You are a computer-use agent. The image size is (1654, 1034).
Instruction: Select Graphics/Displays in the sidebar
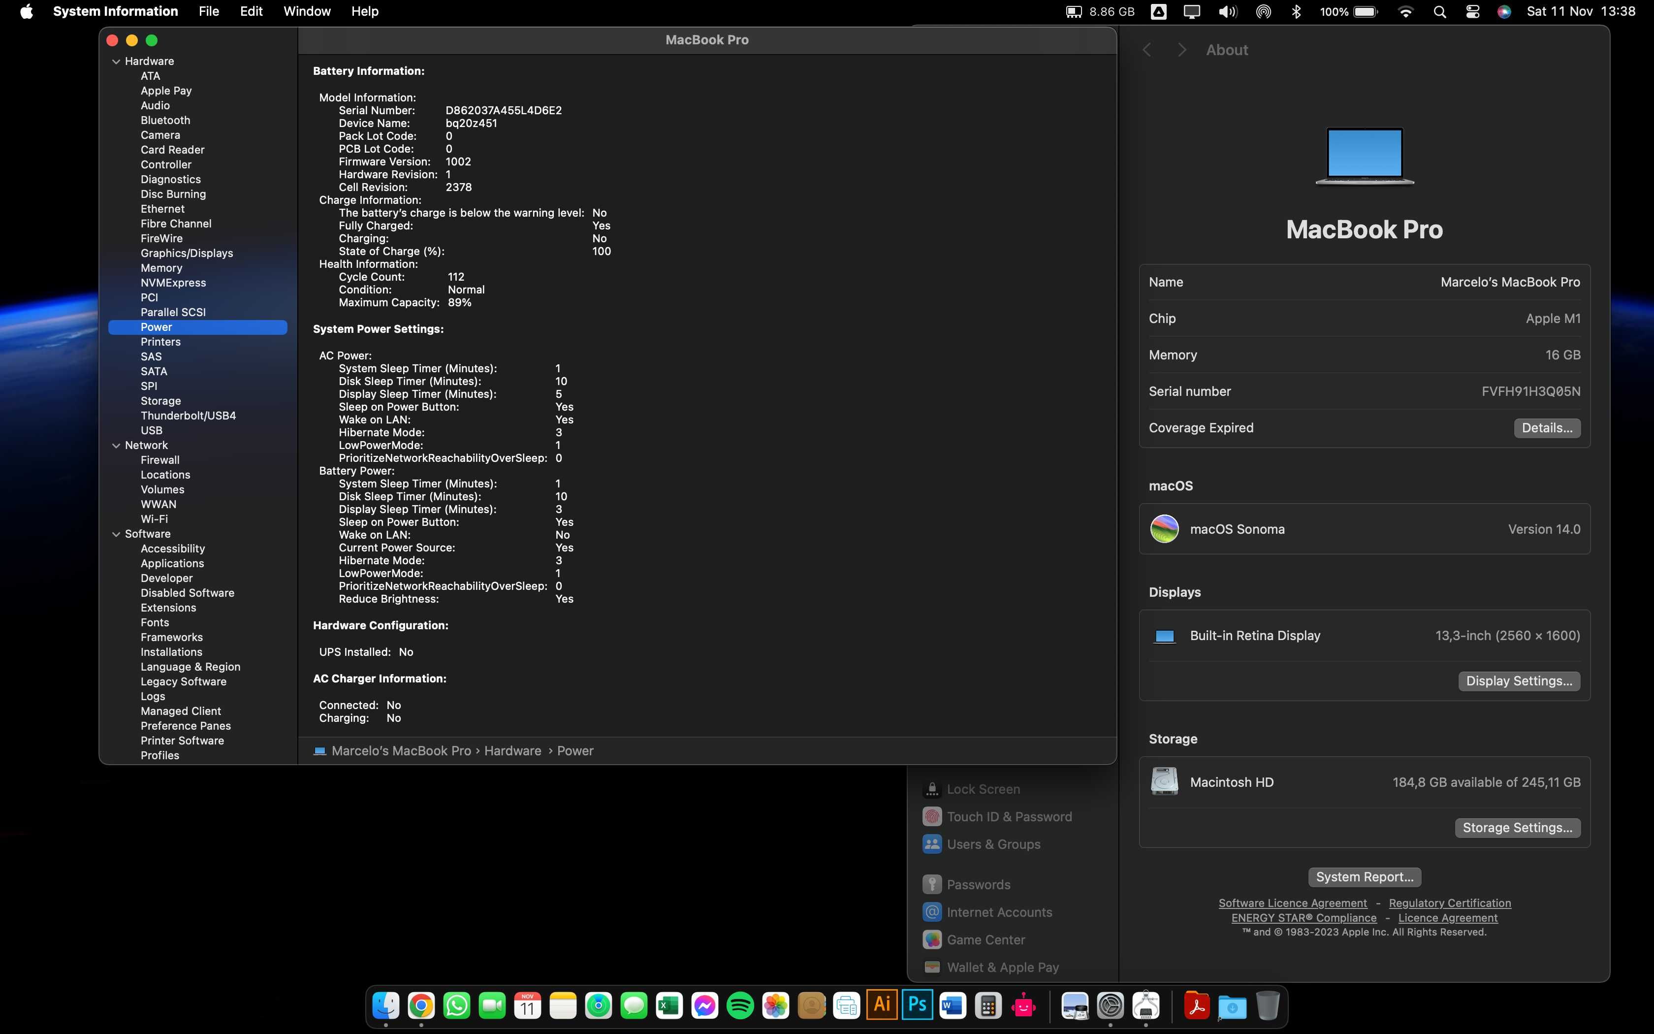[x=187, y=253]
